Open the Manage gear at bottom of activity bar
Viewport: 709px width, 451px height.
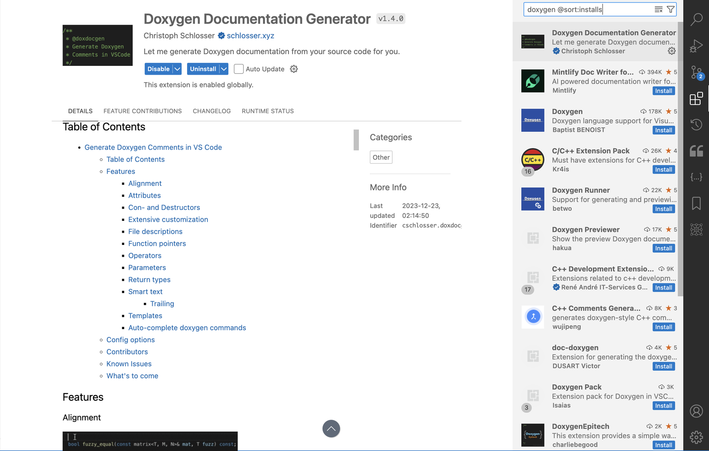point(696,437)
